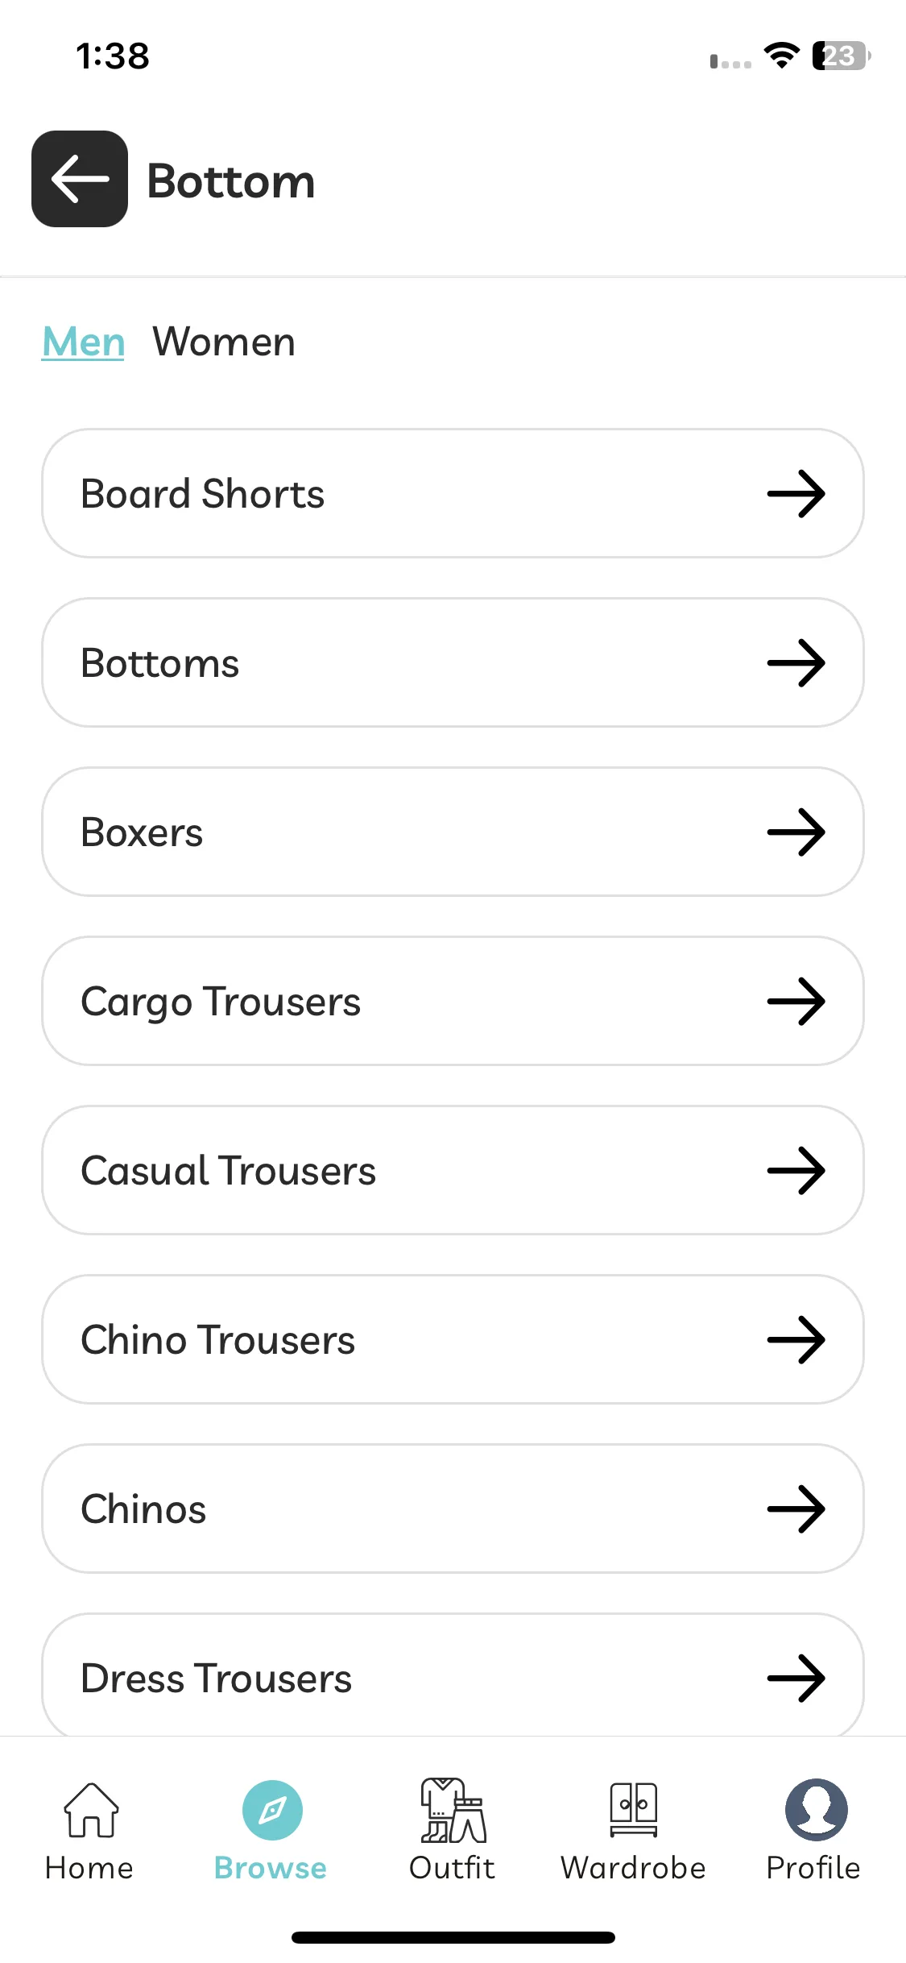Viewport: 906px width, 1963px height.
Task: Select Dress Trousers row
Action: click(x=453, y=1675)
